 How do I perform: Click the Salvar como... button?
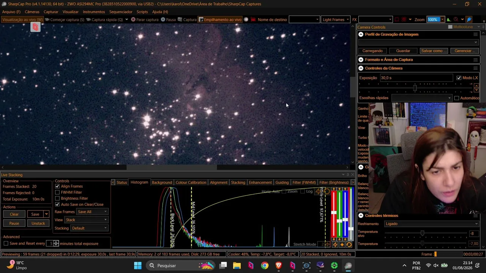pos(434,51)
